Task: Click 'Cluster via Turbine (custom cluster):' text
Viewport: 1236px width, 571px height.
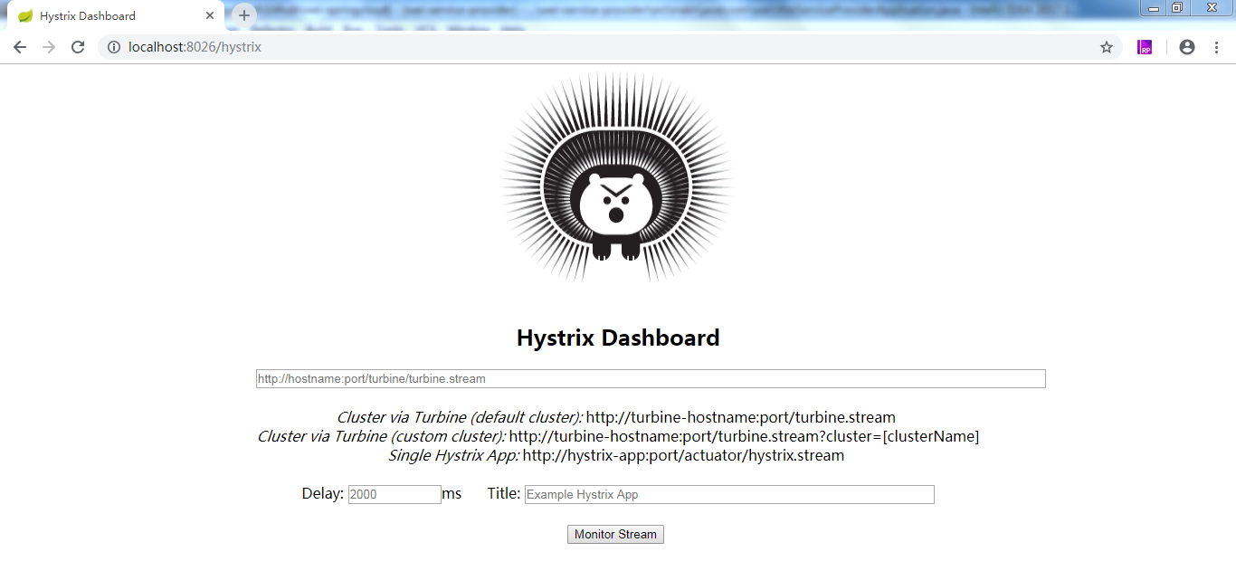Action: point(382,436)
